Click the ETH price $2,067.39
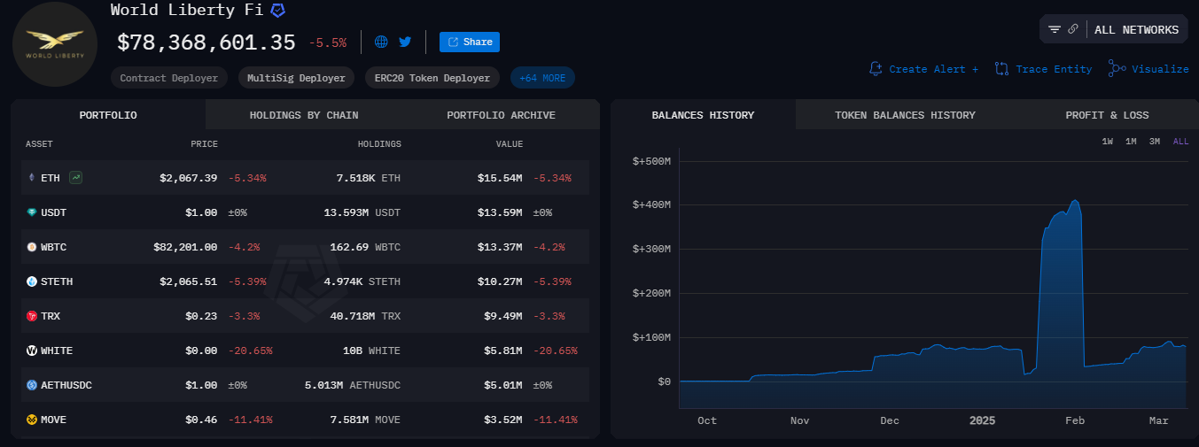This screenshot has height=447, width=1199. [188, 178]
